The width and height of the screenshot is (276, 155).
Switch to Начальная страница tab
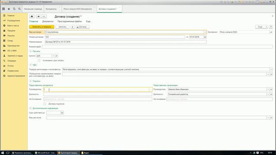click(33, 9)
